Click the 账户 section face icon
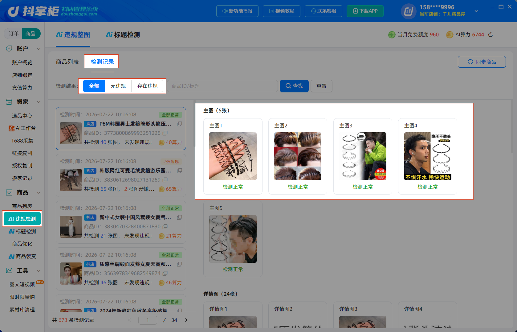The width and height of the screenshot is (517, 332). pyautogui.click(x=9, y=49)
